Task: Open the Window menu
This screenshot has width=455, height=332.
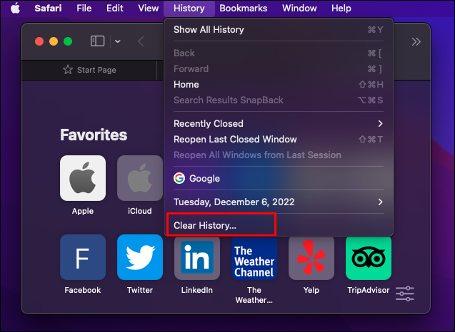Action: pyautogui.click(x=299, y=9)
